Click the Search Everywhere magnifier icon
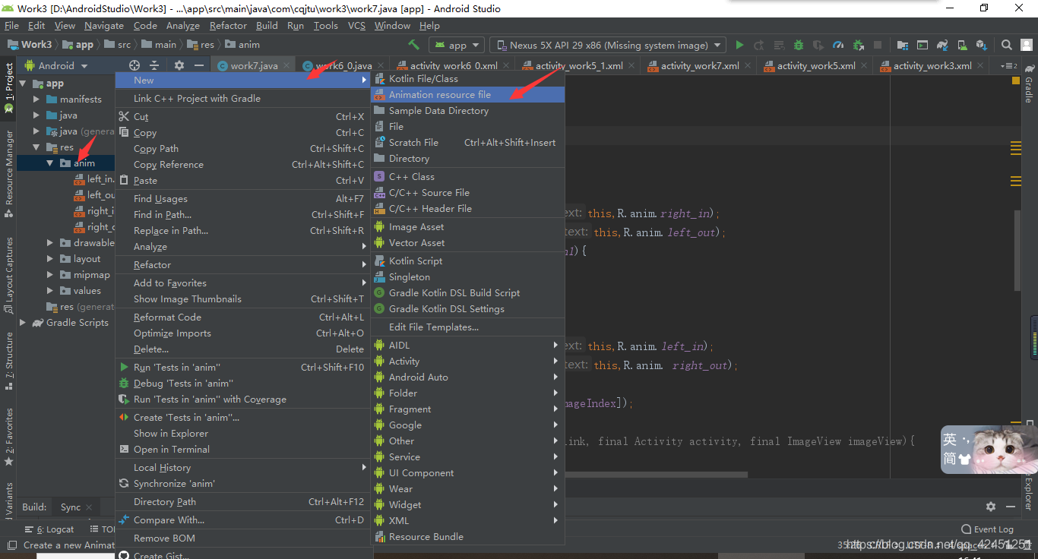1038x559 pixels. [1007, 45]
